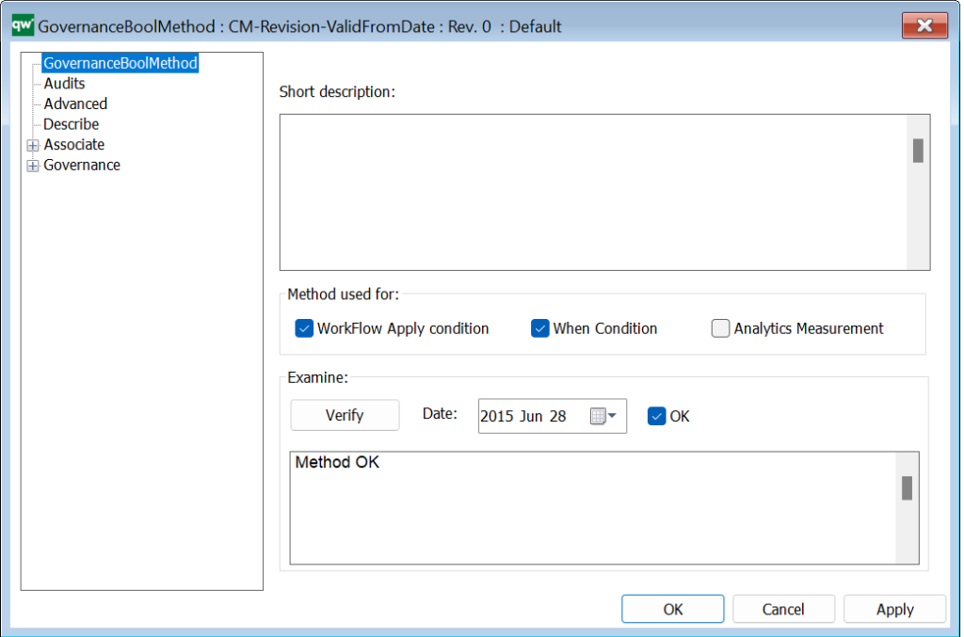The width and height of the screenshot is (964, 637).
Task: Open the Date dropdown arrow
Action: coord(613,416)
